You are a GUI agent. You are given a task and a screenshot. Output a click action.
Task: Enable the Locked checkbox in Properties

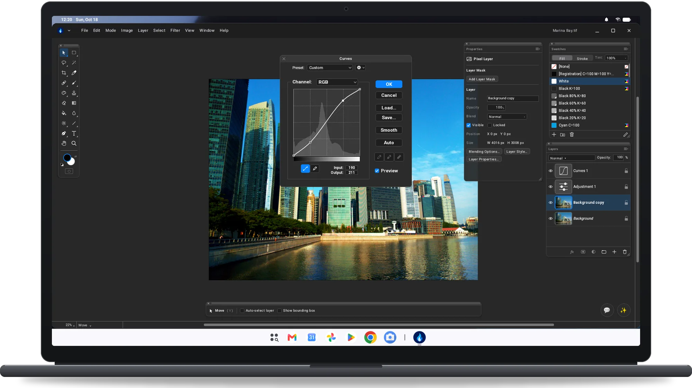coord(490,125)
